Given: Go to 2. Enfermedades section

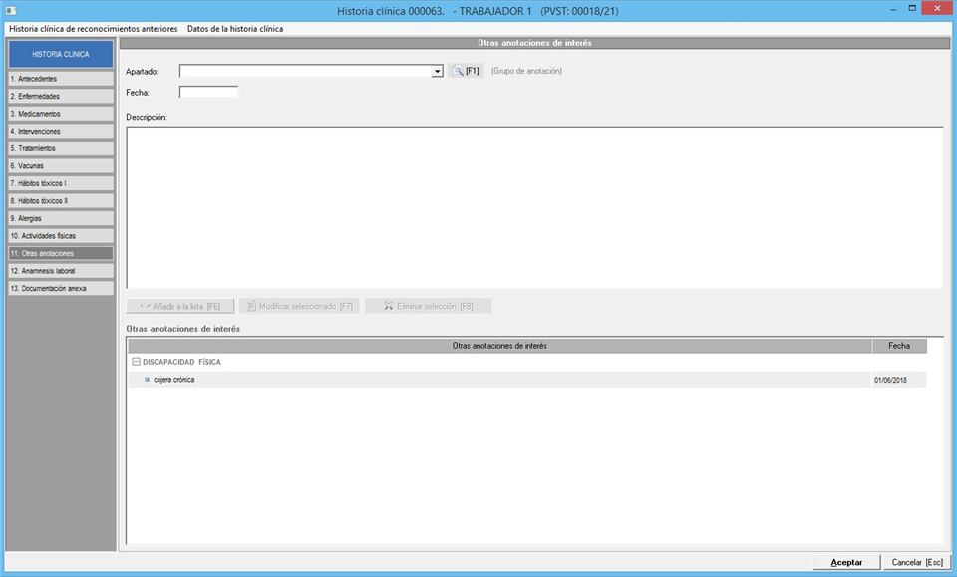Looking at the screenshot, I should click(x=61, y=97).
